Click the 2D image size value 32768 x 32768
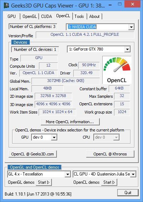 (53, 96)
